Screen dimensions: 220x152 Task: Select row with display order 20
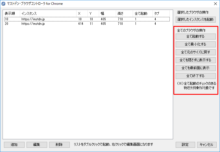tap(87, 24)
